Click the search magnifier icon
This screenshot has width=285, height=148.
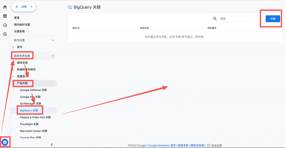[x=215, y=19]
